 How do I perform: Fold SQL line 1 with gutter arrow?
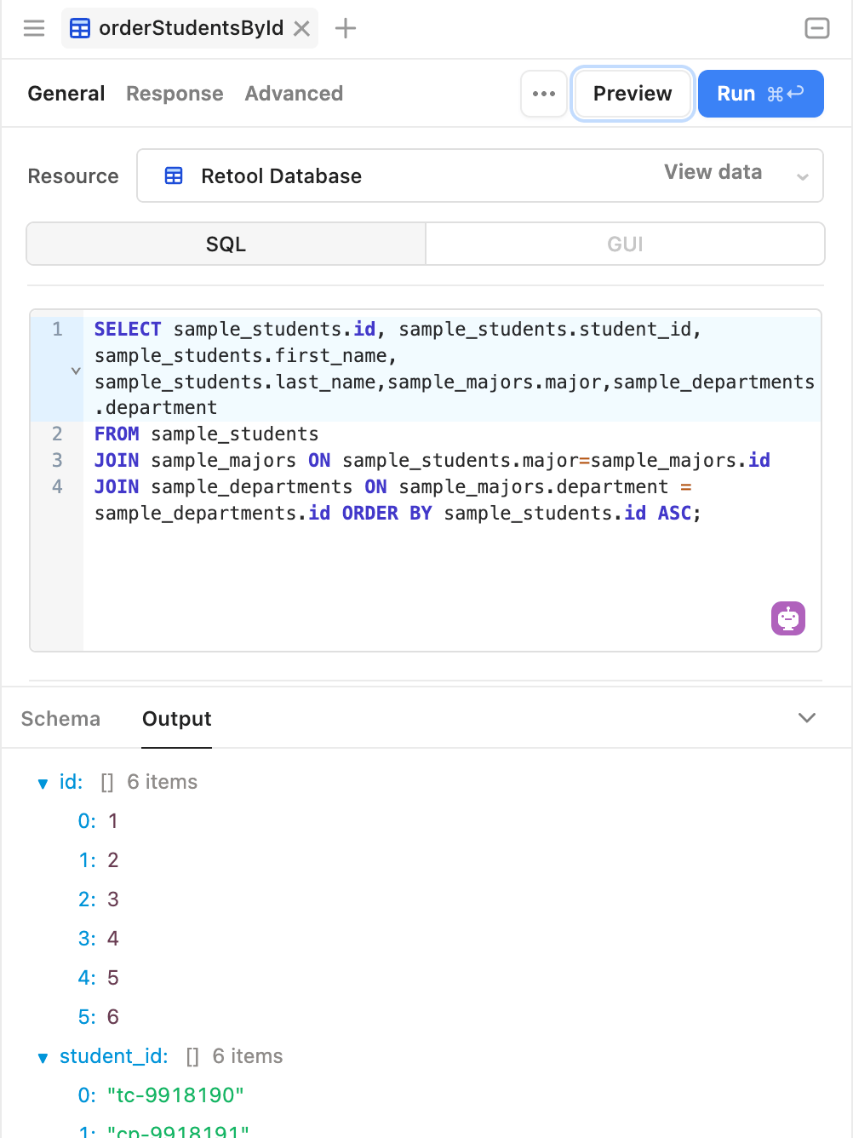(76, 371)
